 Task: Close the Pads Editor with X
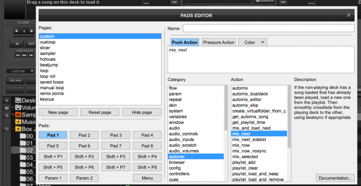pyautogui.click(x=348, y=15)
